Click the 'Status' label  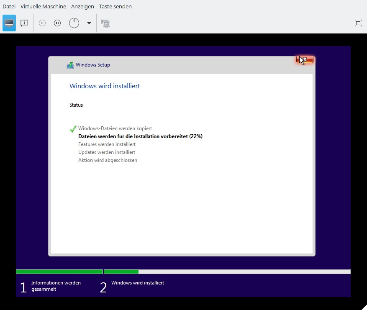[x=76, y=105]
